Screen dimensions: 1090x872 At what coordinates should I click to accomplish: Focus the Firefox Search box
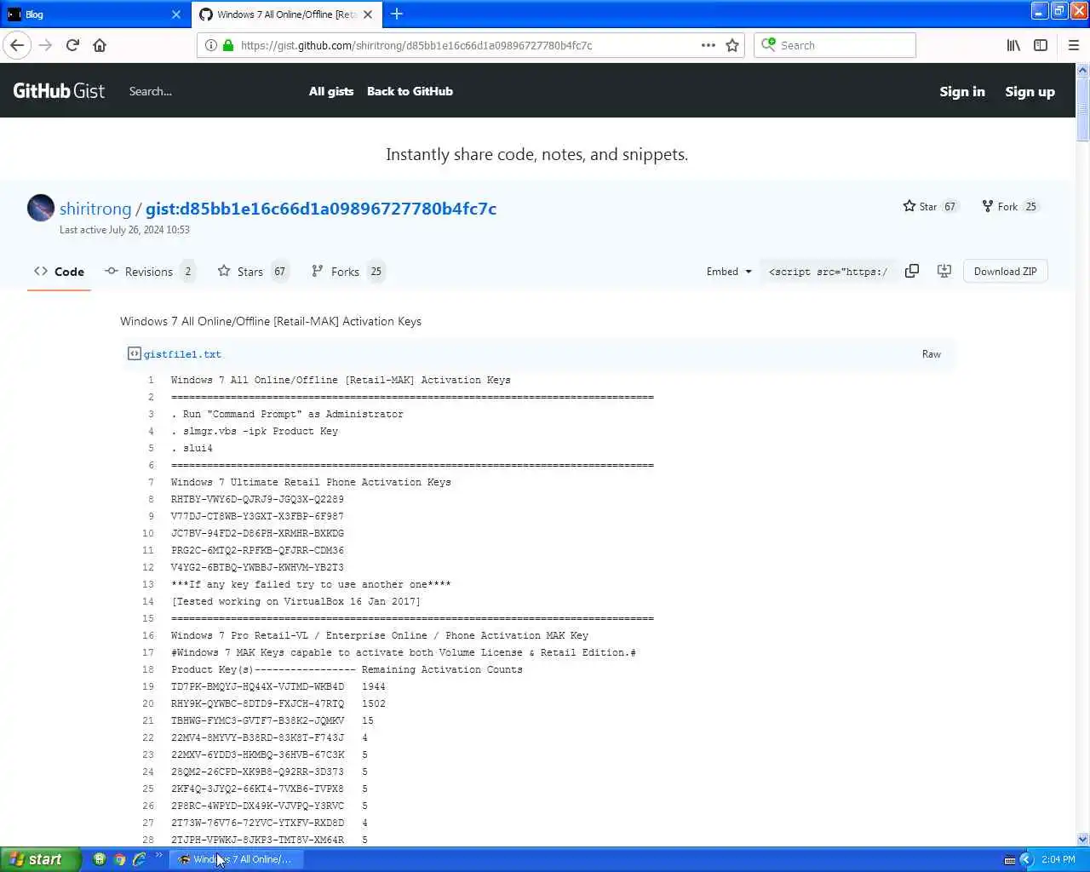(835, 45)
